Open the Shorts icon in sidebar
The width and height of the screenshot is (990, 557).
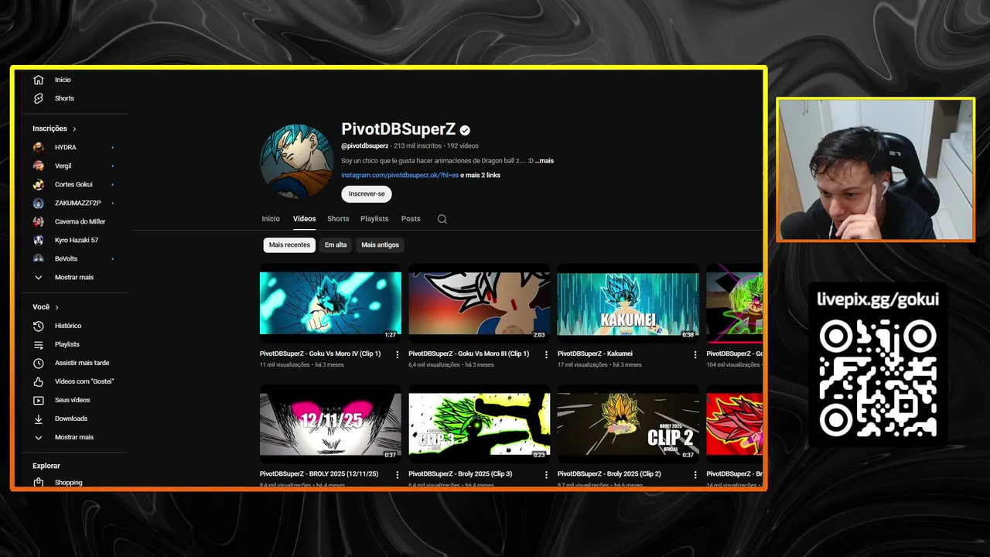39,98
